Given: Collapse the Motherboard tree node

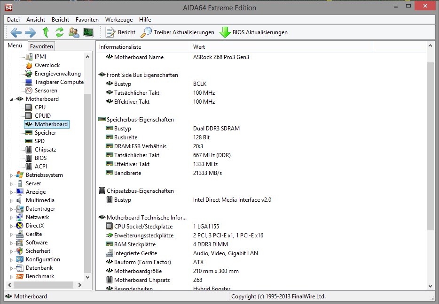Looking at the screenshot, I should coord(11,99).
